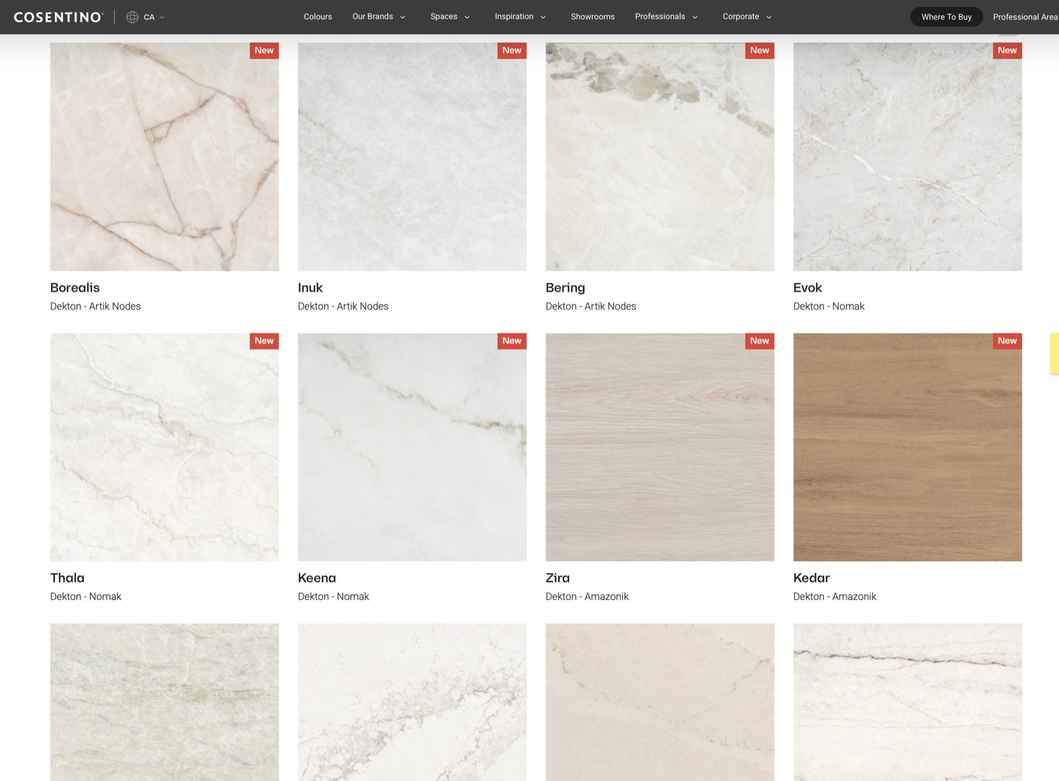View the Keena slab image
Image resolution: width=1059 pixels, height=781 pixels.
[412, 447]
